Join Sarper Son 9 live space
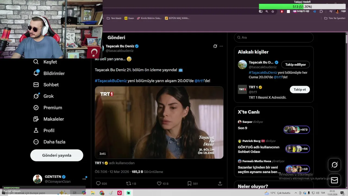 (297, 130)
